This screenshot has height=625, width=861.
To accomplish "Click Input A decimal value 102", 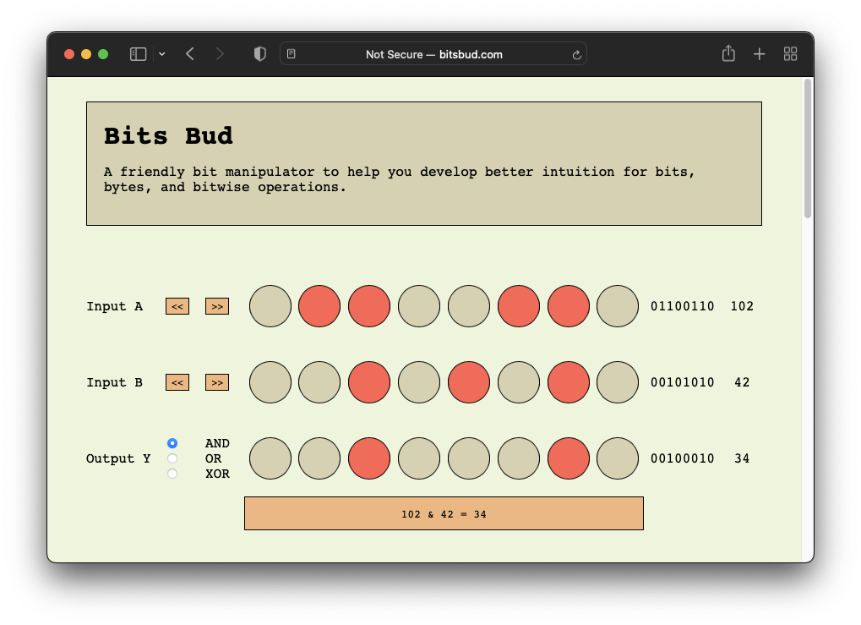I will coord(742,306).
